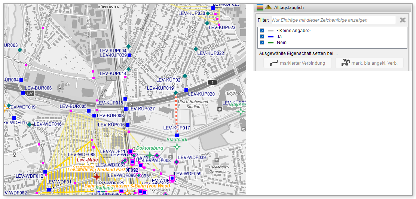Select blue square node LEV-WDF017
The width and height of the screenshot is (416, 199).
[14, 117]
